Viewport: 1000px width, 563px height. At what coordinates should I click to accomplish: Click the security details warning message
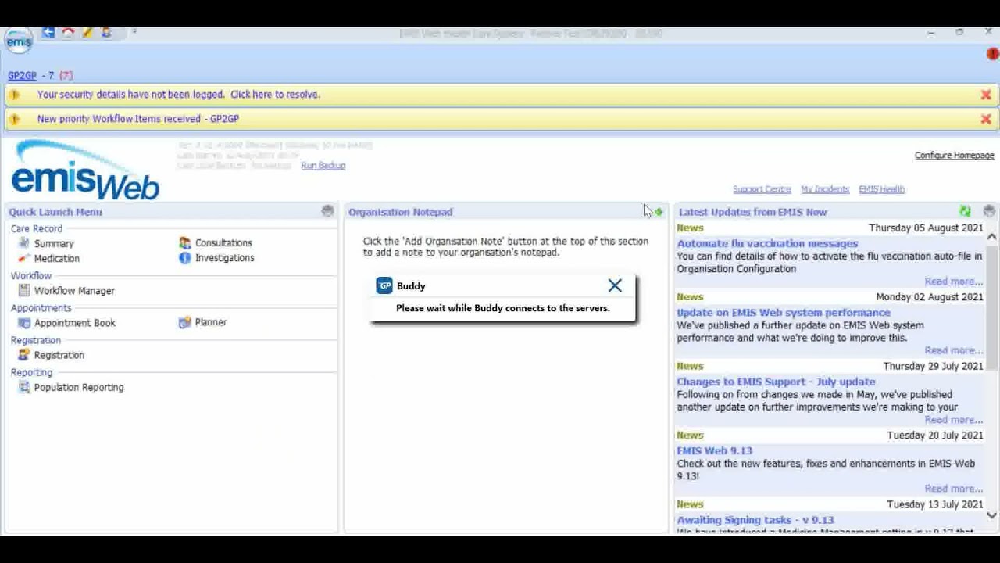tap(179, 95)
